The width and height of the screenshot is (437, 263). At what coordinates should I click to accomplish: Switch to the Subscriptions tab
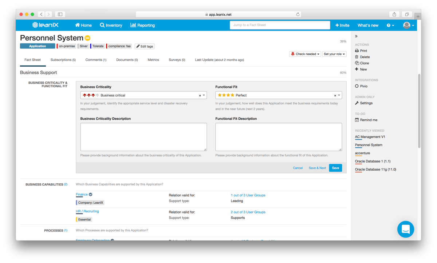(64, 60)
